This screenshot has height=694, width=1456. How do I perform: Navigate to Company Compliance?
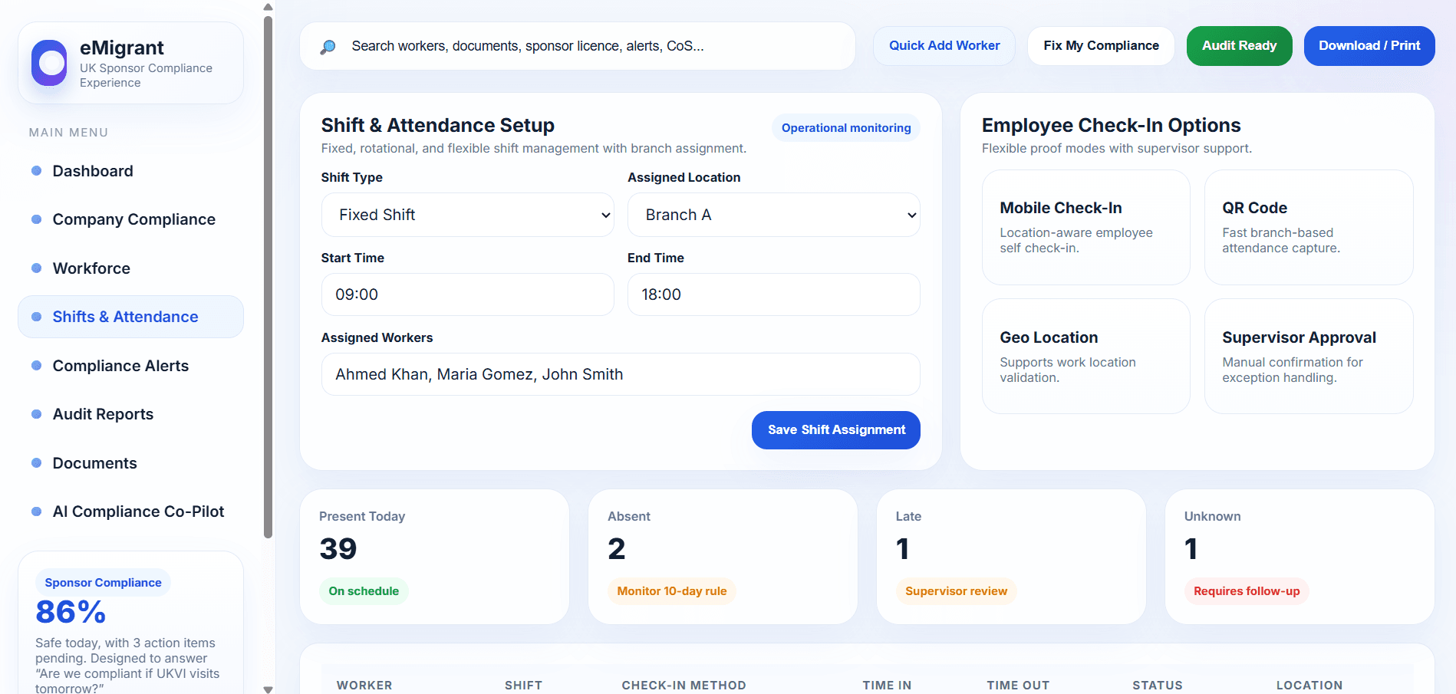click(133, 219)
